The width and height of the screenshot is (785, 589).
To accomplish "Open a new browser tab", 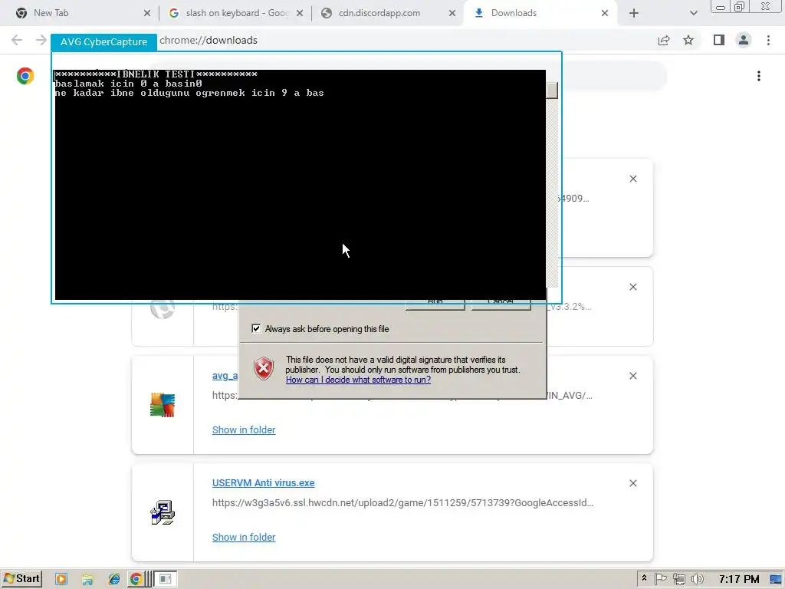I will click(x=634, y=13).
